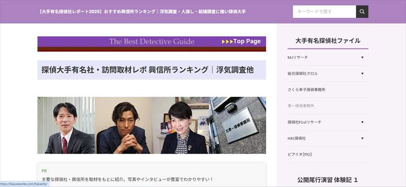Open the 原一探偵事務所 sidebar link
406x187 pixels.
(300, 106)
